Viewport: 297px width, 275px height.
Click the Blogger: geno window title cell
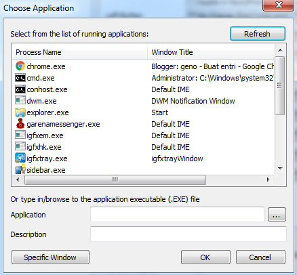[x=213, y=66]
